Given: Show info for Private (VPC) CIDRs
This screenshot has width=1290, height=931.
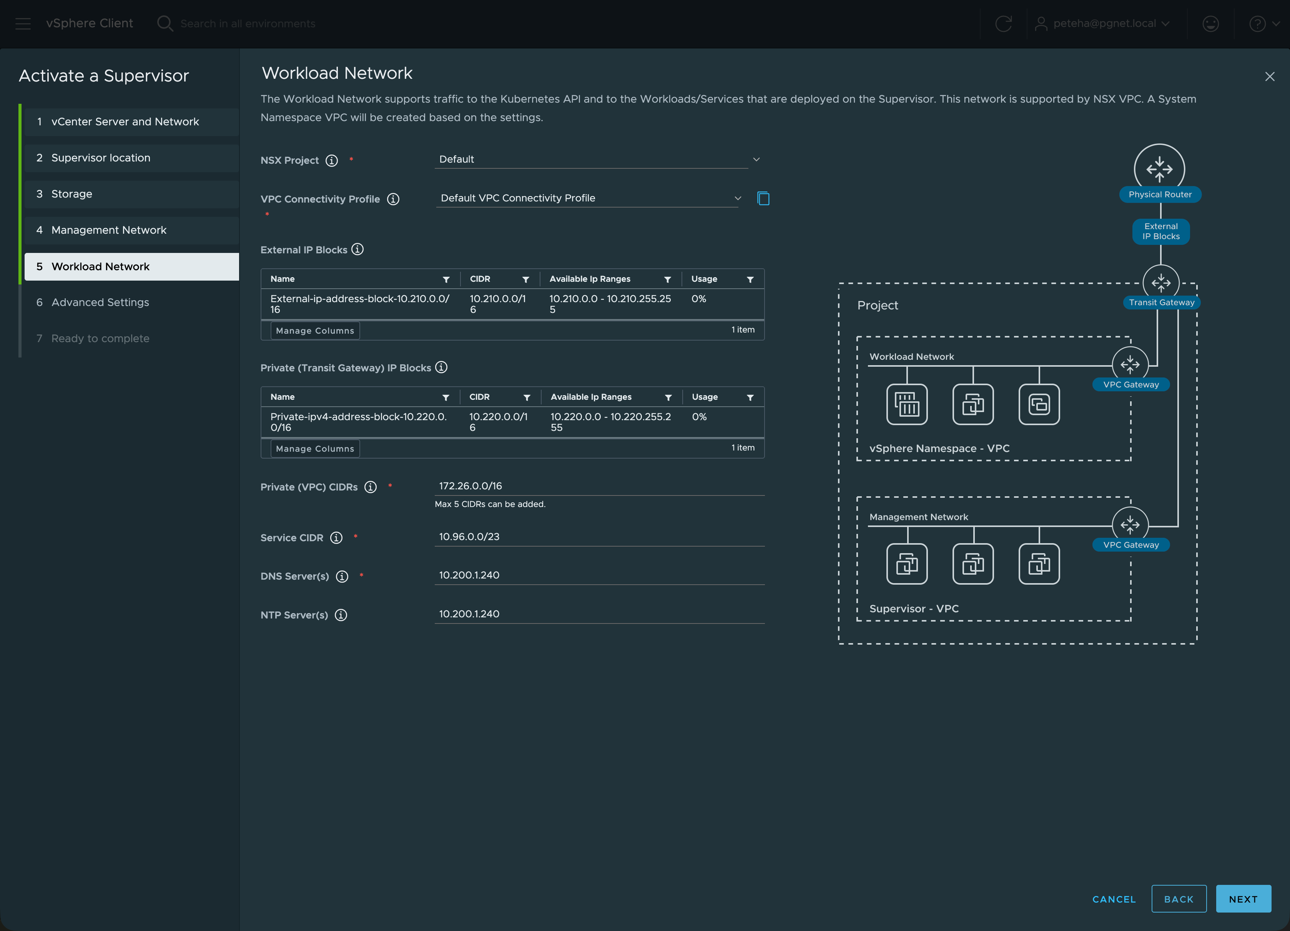Looking at the screenshot, I should (370, 487).
